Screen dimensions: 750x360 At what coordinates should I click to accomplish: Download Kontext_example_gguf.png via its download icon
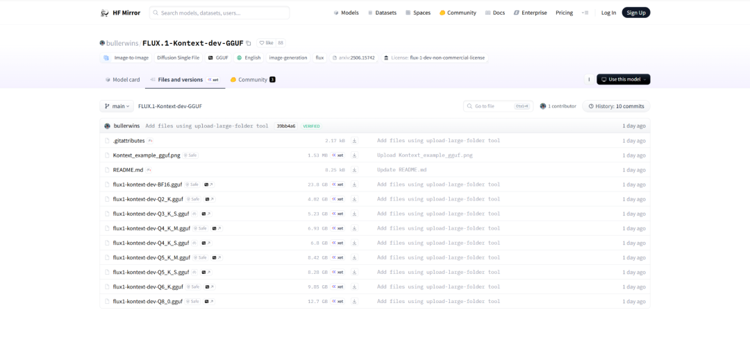pyautogui.click(x=354, y=155)
